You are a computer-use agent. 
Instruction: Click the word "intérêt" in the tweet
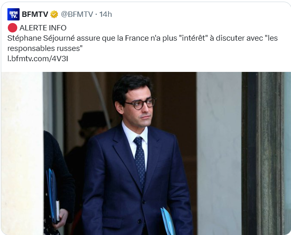point(193,38)
